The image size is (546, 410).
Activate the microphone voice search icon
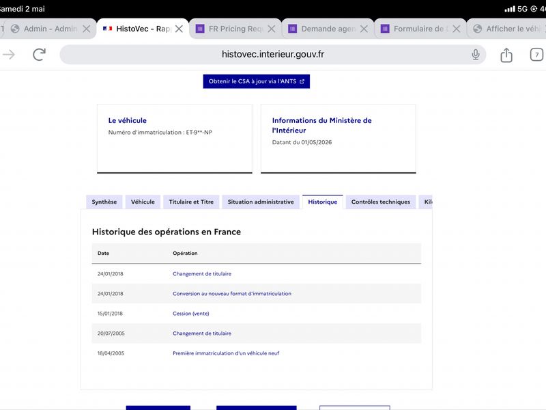pos(475,55)
